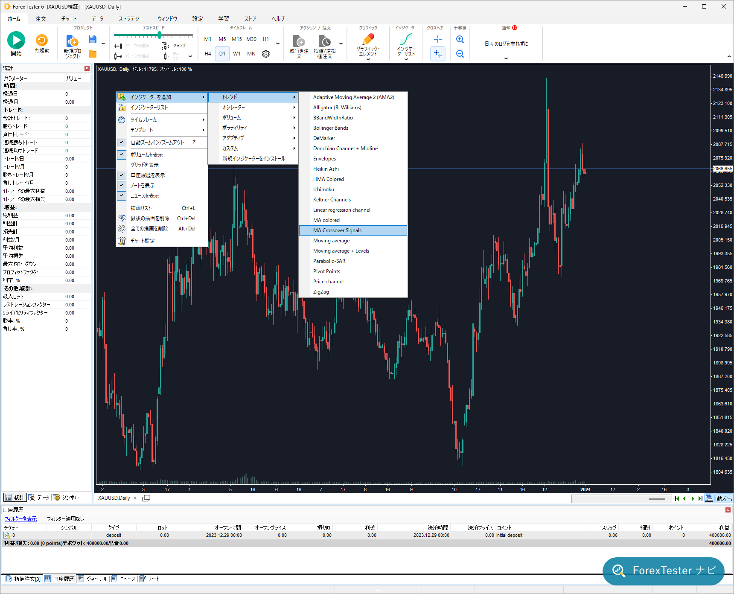The width and height of the screenshot is (734, 594).
Task: Open the ストラテジー ribbon tab
Action: pyautogui.click(x=131, y=19)
